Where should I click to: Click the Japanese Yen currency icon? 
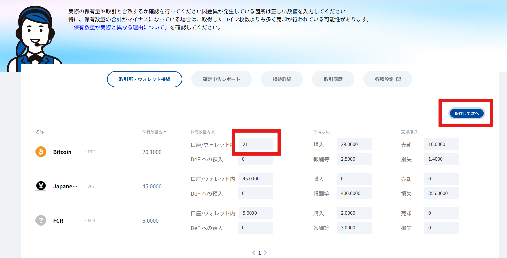pyautogui.click(x=41, y=186)
